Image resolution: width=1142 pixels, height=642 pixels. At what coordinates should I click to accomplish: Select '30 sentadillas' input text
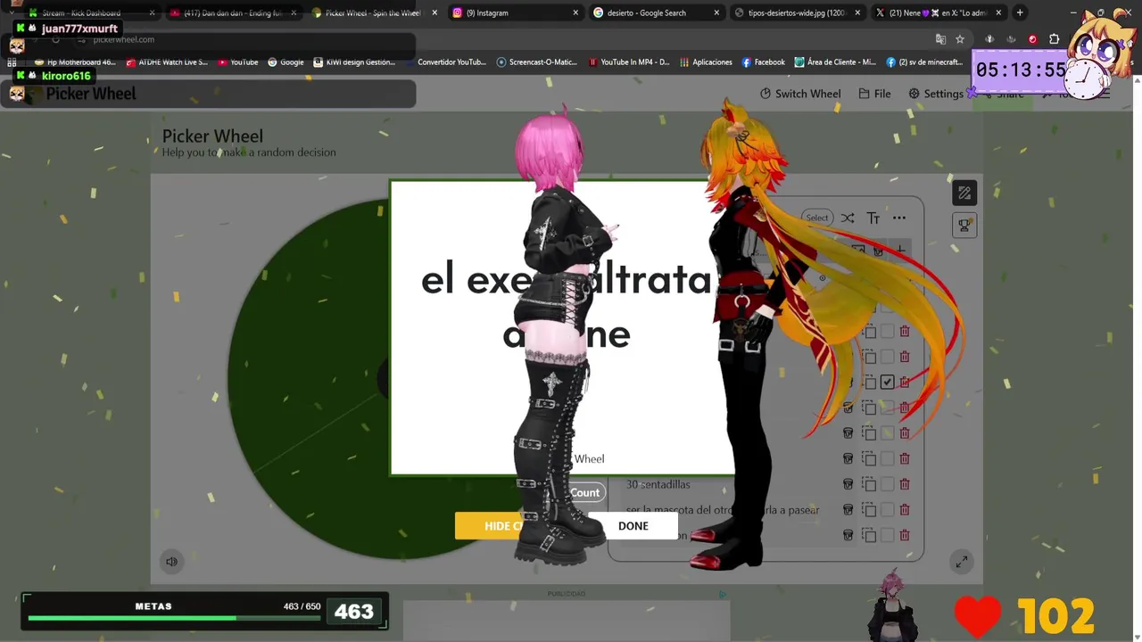pyautogui.click(x=658, y=484)
